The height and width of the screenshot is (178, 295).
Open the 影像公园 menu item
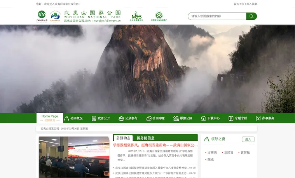tap(183, 118)
